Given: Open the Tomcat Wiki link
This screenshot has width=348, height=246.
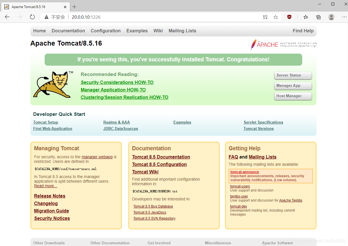Looking at the screenshot, I should (x=145, y=172).
